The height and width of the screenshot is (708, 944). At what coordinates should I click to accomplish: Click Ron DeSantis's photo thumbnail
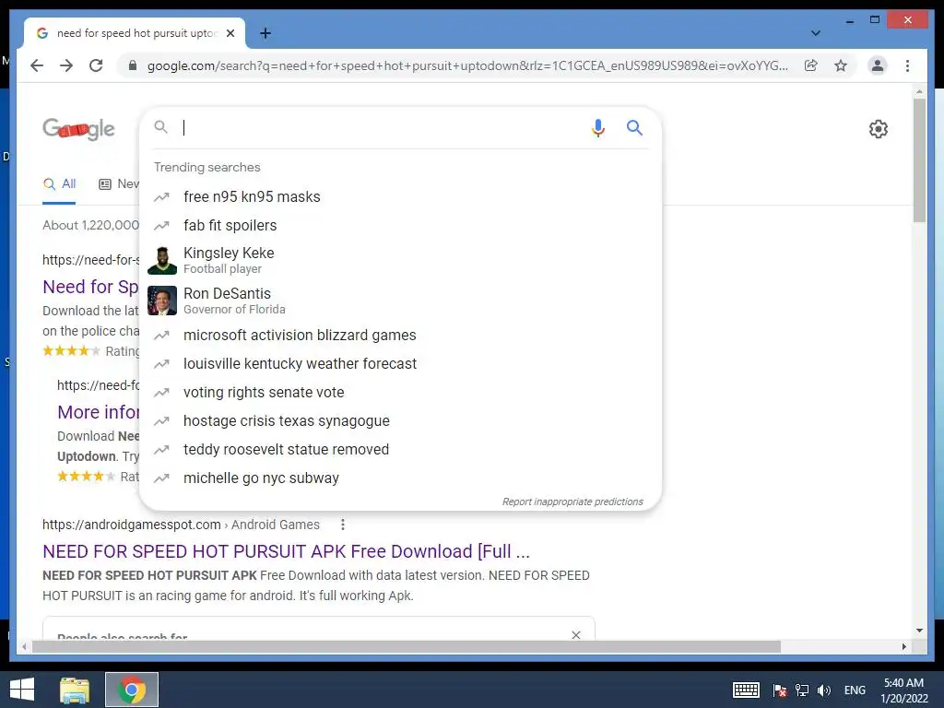[162, 301]
